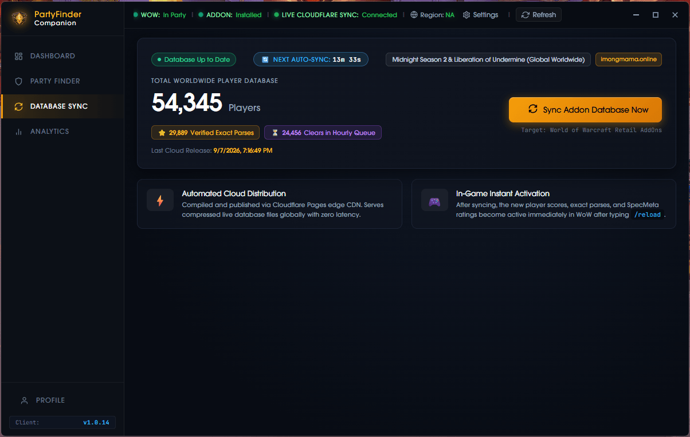
Task: Click the PartyFinder Companion logo icon
Action: coord(19,18)
